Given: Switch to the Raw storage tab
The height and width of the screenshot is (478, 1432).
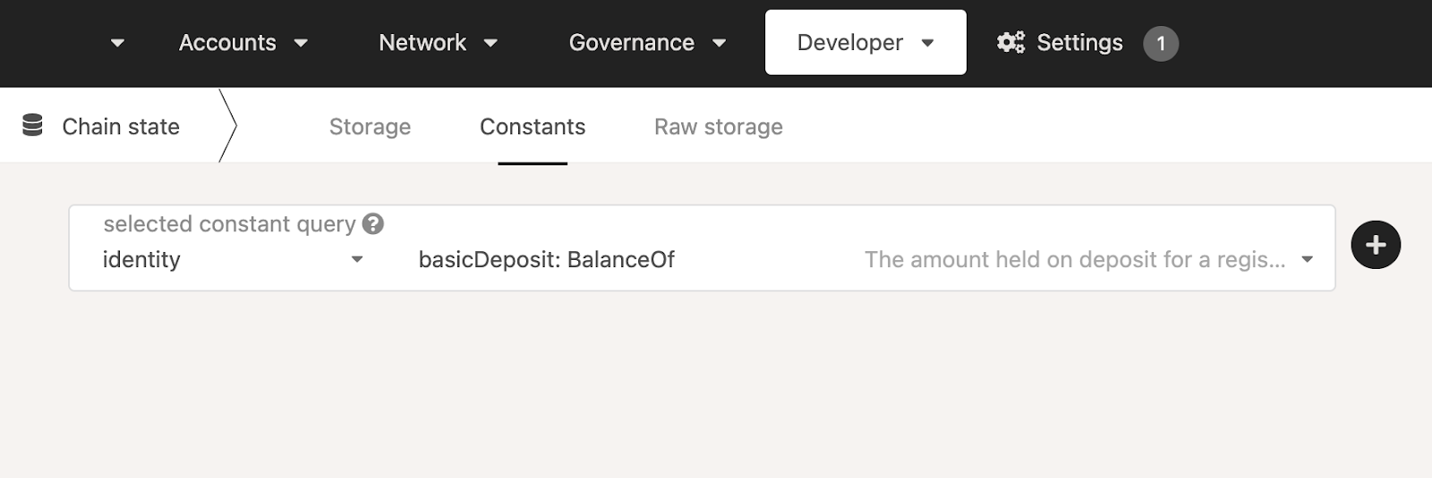Looking at the screenshot, I should (x=718, y=127).
